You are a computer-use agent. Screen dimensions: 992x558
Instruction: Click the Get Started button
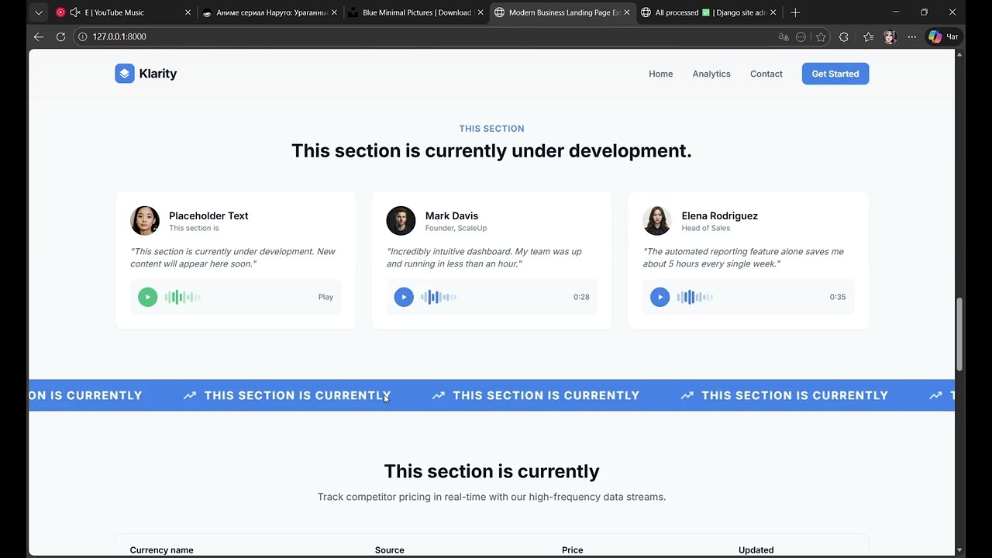[835, 74]
